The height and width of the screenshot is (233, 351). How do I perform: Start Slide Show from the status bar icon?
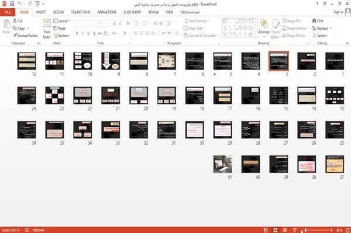click(295, 230)
